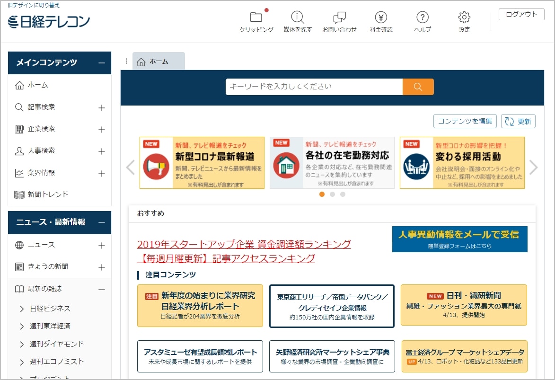
Task: Click the book icon beside 最新の雑誌
Action: tap(19, 289)
